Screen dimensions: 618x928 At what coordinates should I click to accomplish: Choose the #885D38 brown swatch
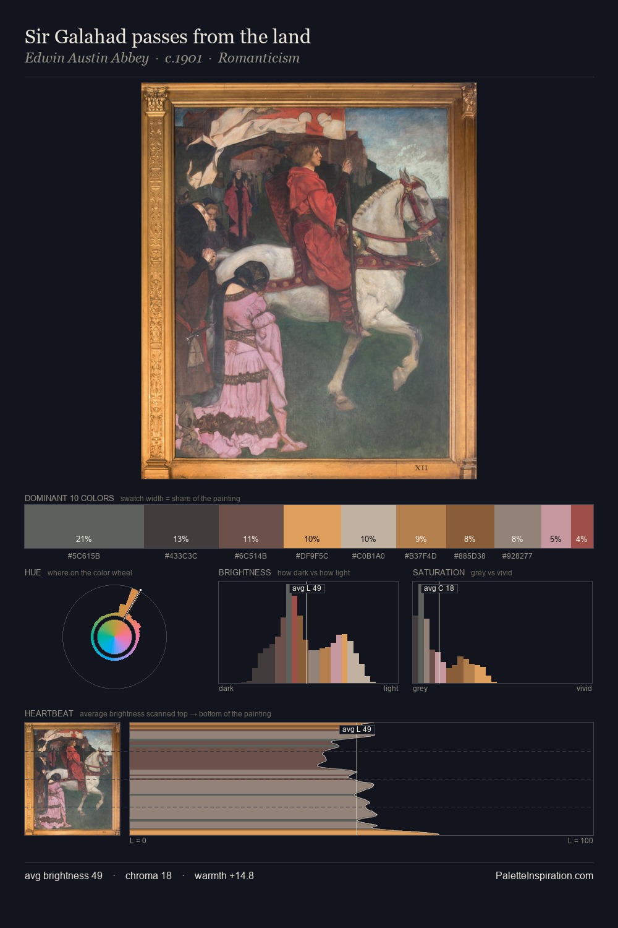point(470,526)
